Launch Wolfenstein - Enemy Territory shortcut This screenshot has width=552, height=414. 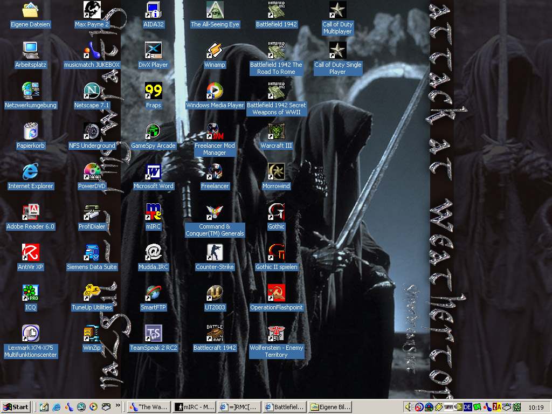(277, 334)
